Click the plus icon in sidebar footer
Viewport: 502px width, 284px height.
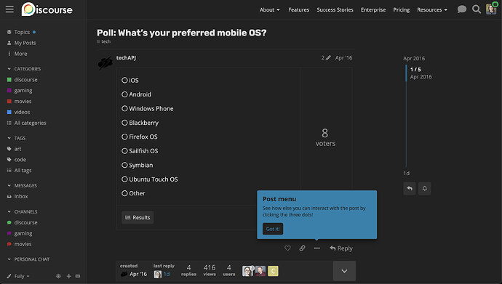pos(69,276)
